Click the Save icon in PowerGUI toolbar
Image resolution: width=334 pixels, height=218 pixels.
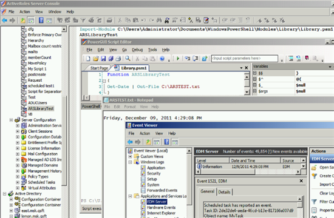point(103,58)
